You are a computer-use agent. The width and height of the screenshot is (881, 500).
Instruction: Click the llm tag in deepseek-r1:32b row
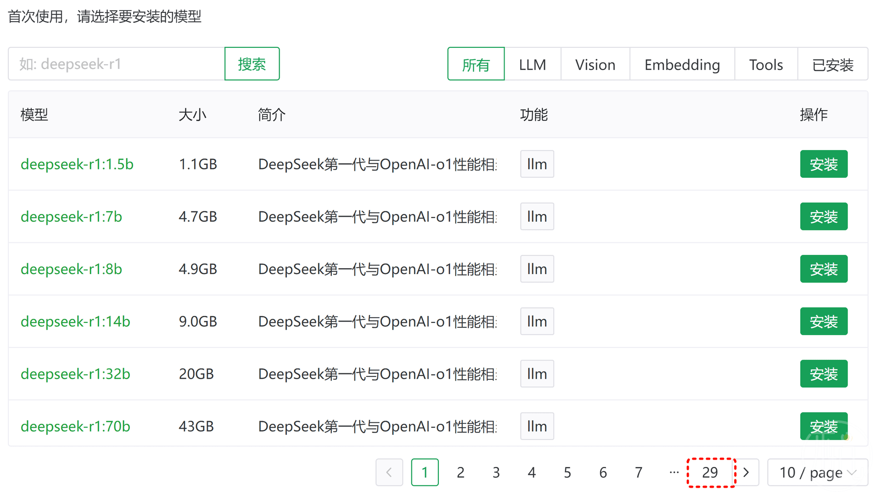click(537, 374)
